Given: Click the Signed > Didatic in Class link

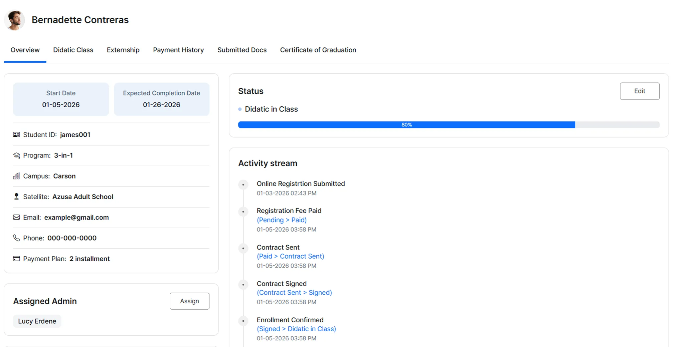Looking at the screenshot, I should [296, 329].
